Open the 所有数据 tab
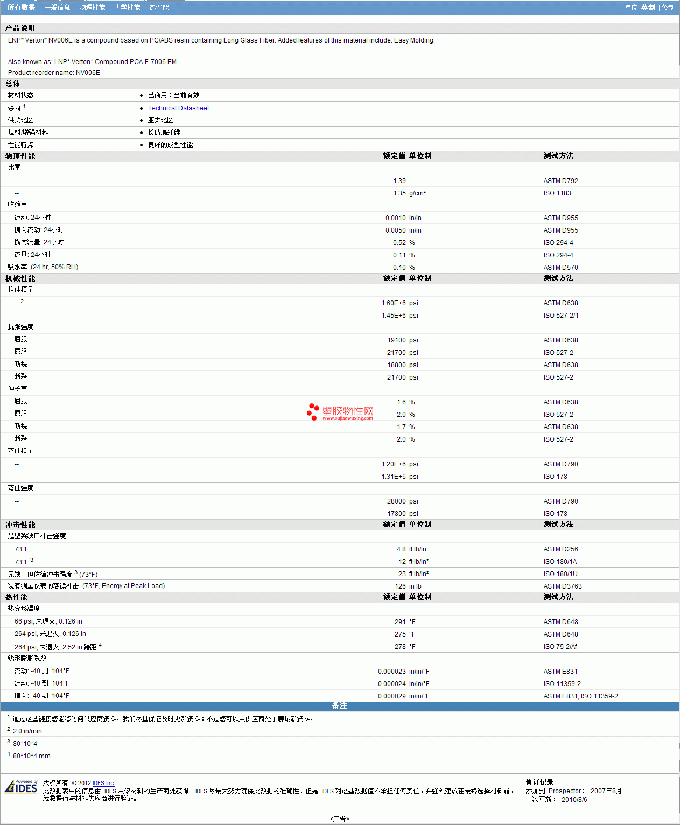The height and width of the screenshot is (825, 680). point(21,8)
